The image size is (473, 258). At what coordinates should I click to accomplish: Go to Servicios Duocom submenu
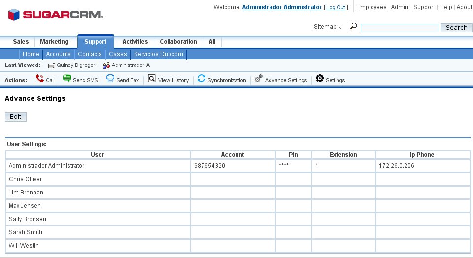pyautogui.click(x=159, y=54)
